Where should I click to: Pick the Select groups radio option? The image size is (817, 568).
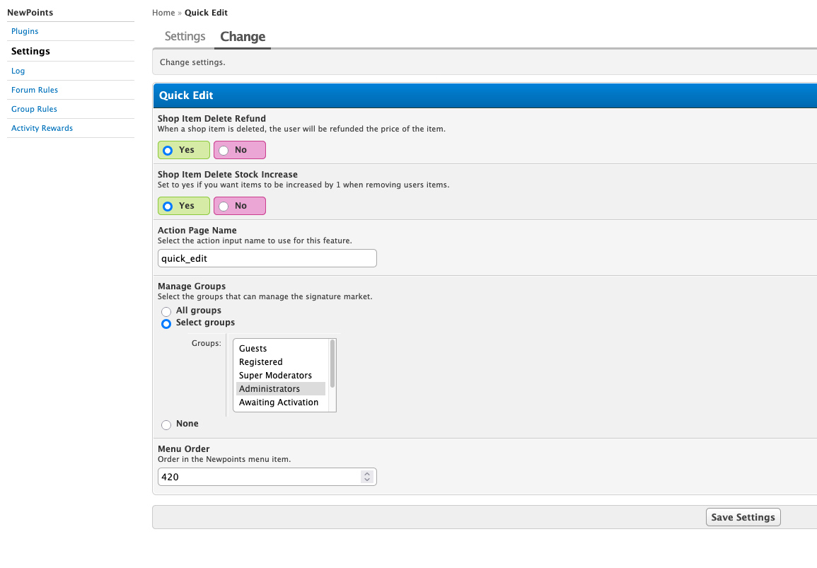click(x=166, y=323)
